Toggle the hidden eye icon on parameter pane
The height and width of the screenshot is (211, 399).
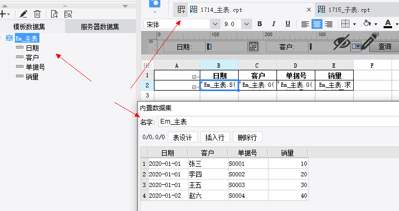pyautogui.click(x=342, y=42)
